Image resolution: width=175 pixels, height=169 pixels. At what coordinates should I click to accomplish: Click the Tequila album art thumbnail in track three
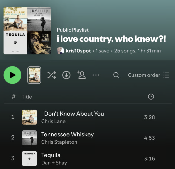pyautogui.click(x=30, y=158)
